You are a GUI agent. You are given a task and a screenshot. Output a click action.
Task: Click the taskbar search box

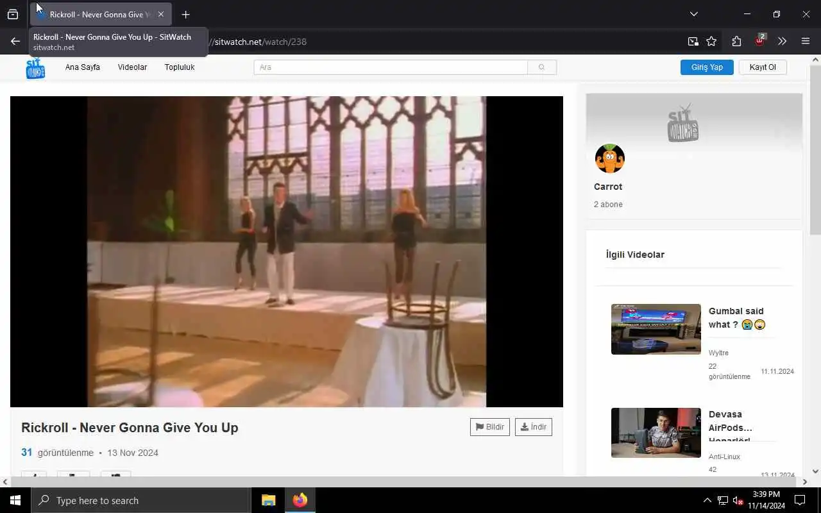141,500
